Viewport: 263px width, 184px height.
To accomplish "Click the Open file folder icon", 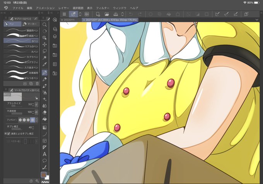I will [107, 14].
